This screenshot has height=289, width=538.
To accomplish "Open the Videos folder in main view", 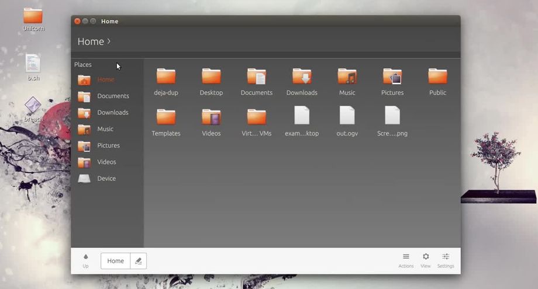I will pyautogui.click(x=211, y=117).
